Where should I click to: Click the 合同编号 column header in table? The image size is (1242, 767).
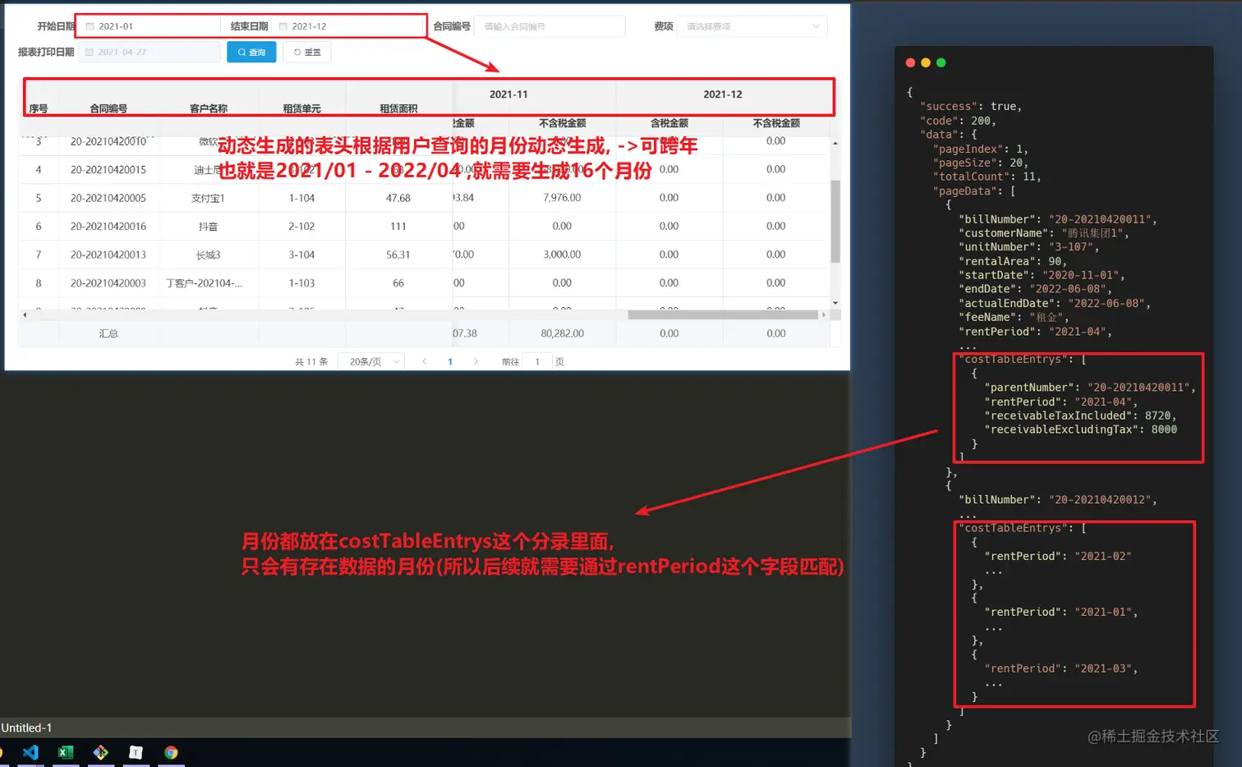click(x=108, y=108)
